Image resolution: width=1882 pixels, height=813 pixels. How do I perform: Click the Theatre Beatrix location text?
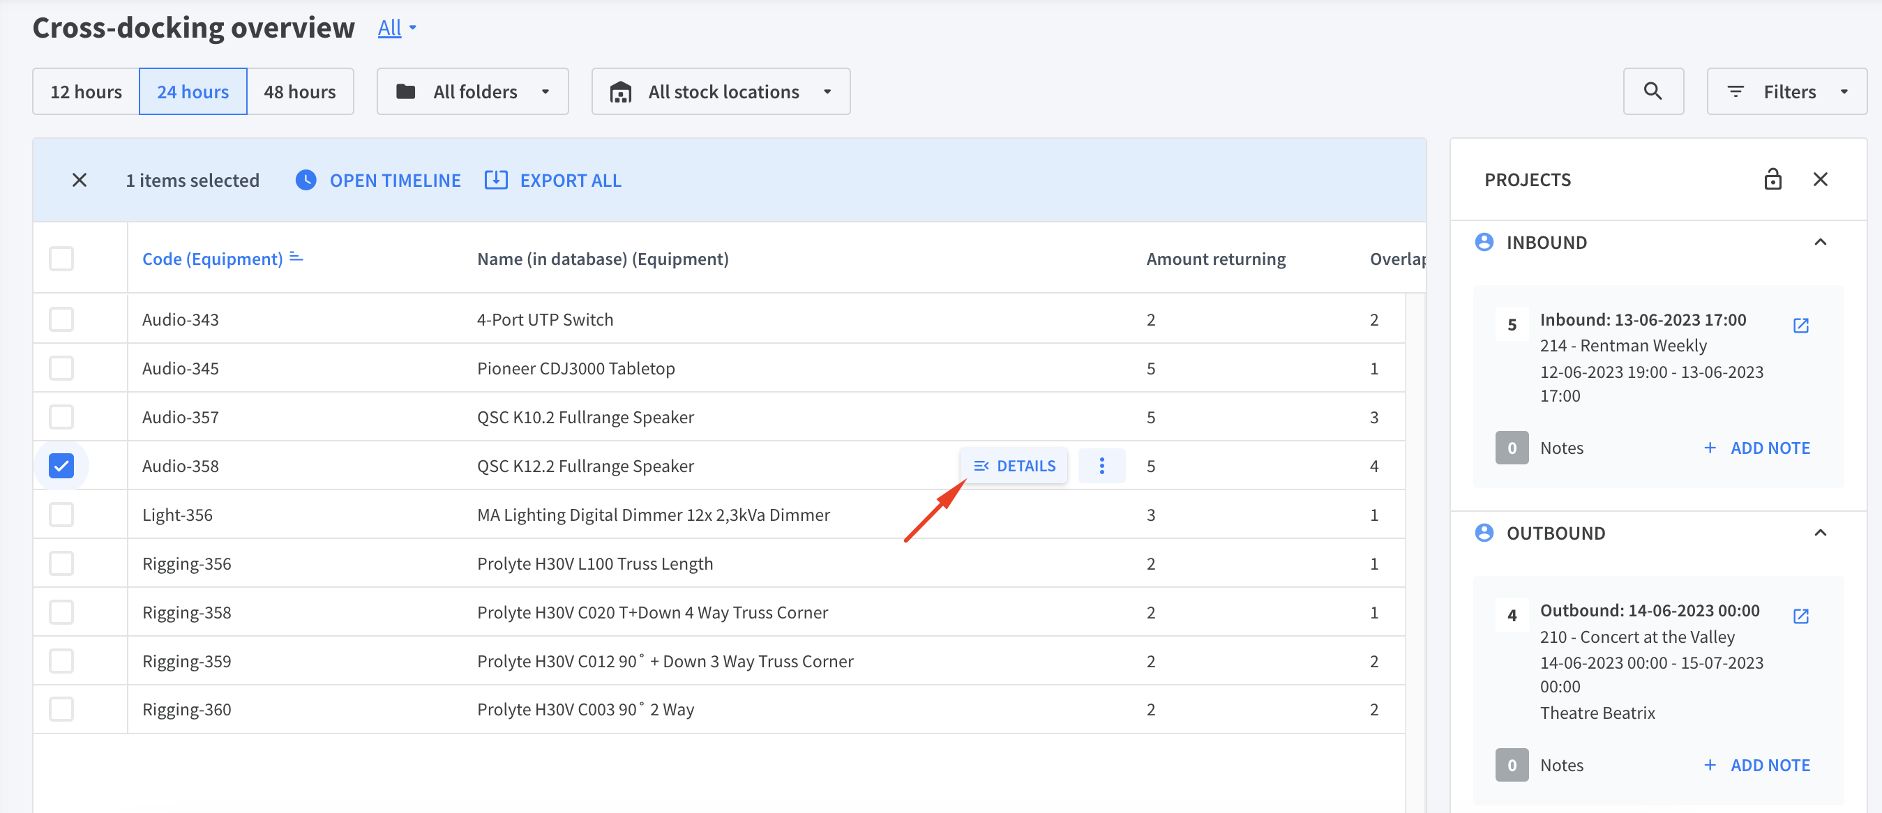(x=1597, y=713)
